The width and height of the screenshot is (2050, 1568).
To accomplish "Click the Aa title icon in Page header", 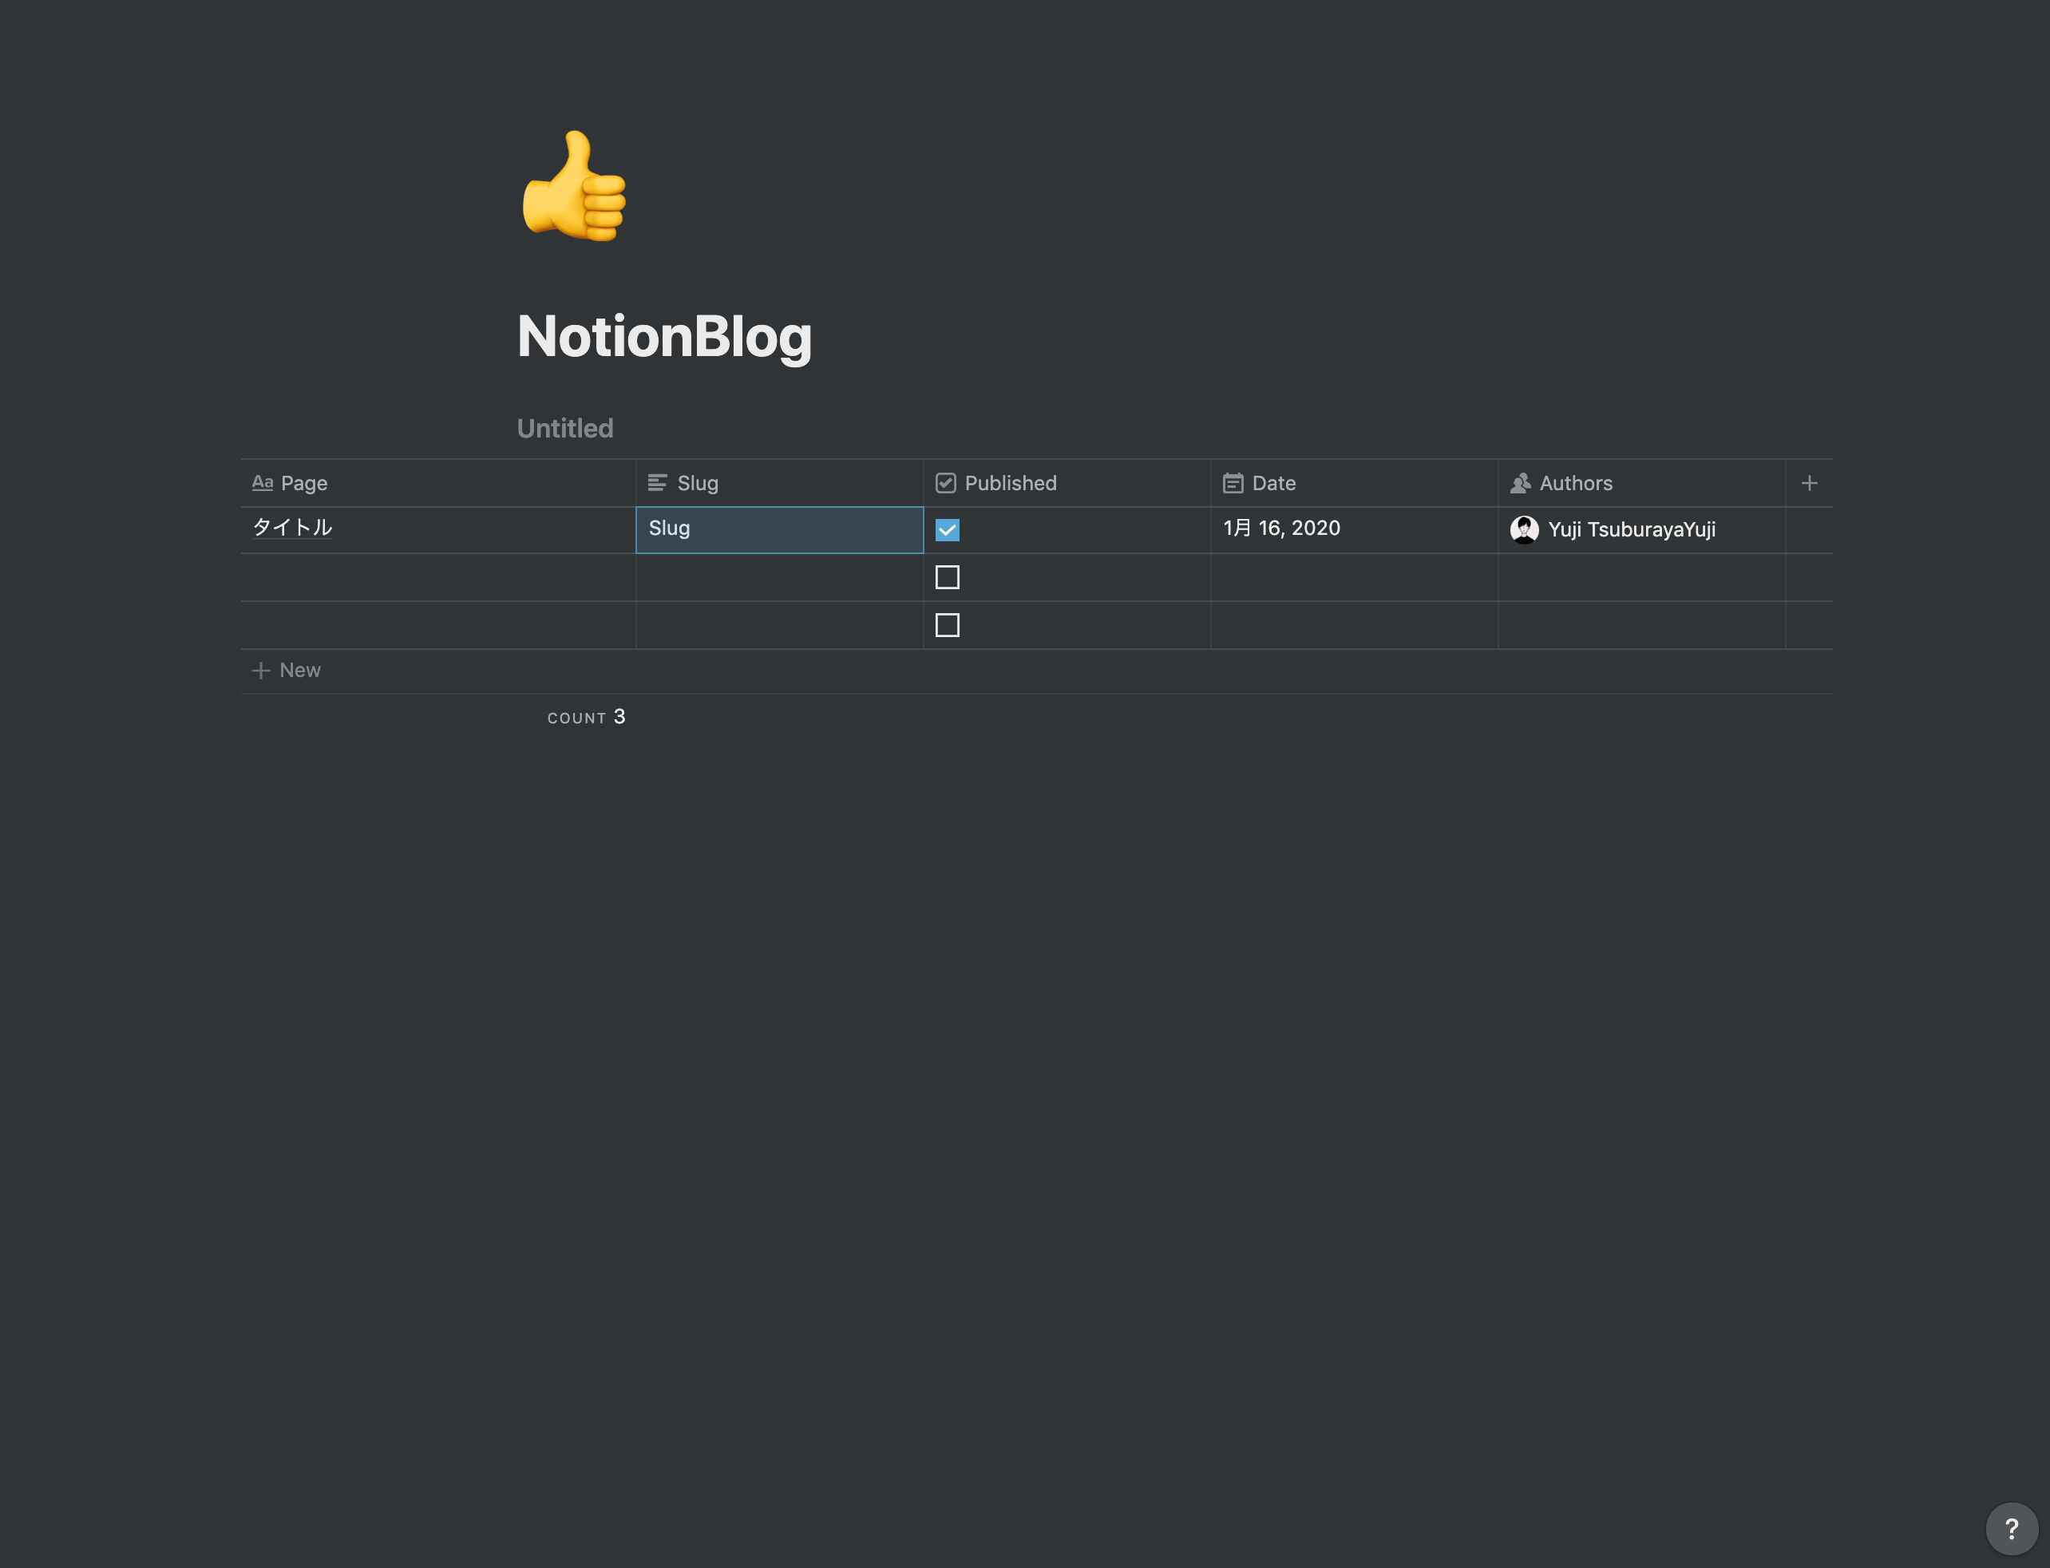I will (262, 482).
